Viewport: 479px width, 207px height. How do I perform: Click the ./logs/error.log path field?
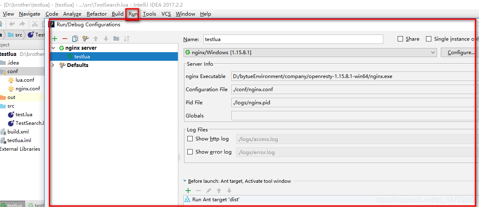click(x=358, y=152)
